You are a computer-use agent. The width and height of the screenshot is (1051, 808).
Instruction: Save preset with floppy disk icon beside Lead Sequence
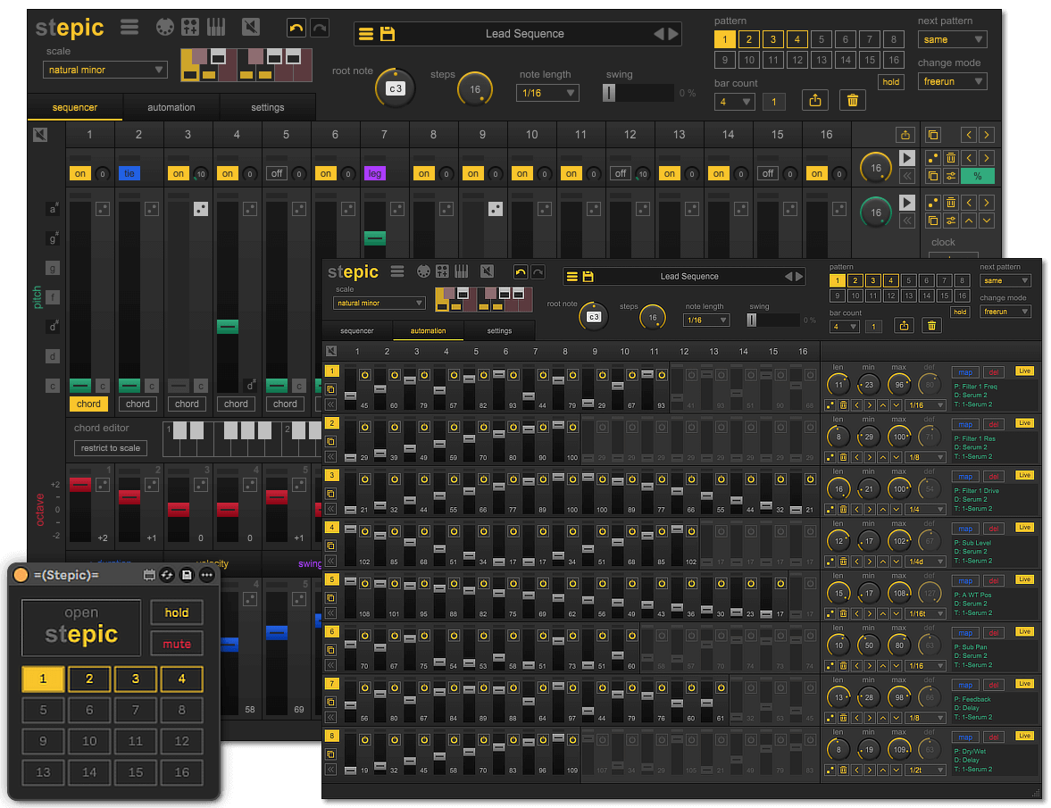tap(388, 34)
